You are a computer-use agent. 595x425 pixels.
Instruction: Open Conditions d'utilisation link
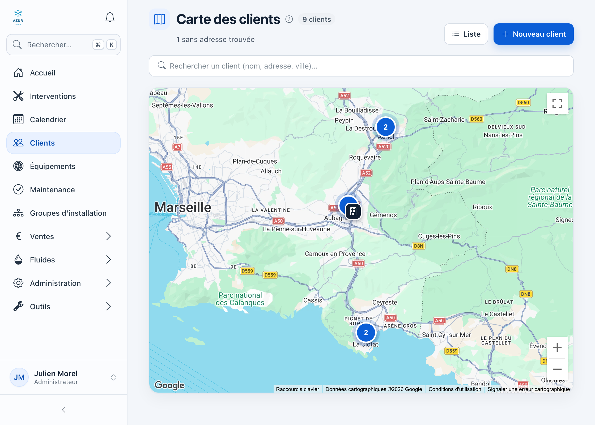pos(455,389)
